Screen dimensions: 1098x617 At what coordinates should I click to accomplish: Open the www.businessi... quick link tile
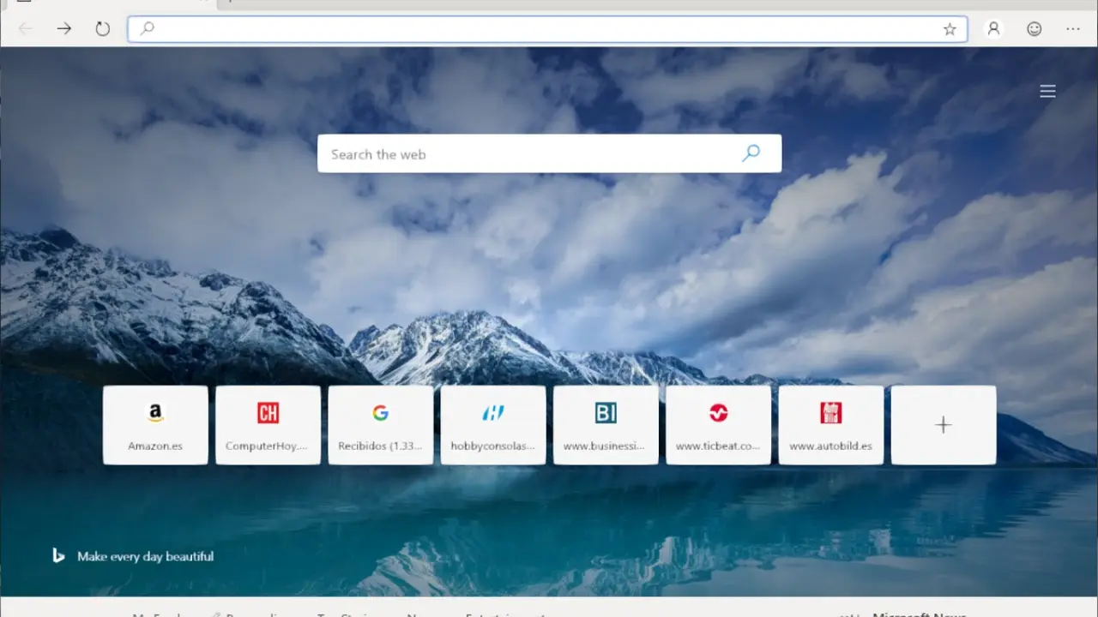coord(606,425)
